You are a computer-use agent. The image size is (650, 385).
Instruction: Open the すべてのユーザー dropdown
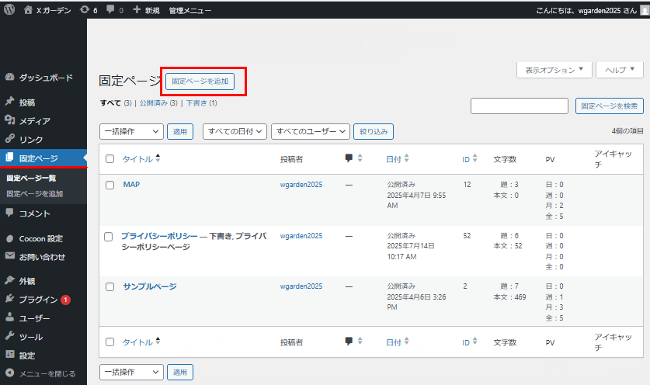[311, 132]
